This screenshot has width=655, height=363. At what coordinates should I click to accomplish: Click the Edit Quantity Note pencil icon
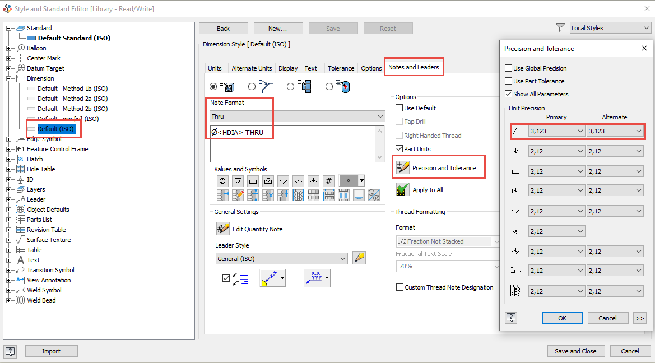(x=222, y=229)
